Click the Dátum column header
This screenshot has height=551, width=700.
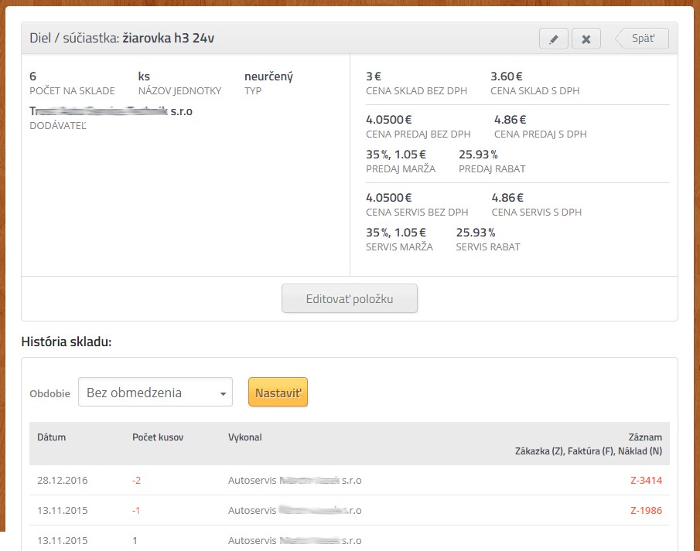[52, 437]
